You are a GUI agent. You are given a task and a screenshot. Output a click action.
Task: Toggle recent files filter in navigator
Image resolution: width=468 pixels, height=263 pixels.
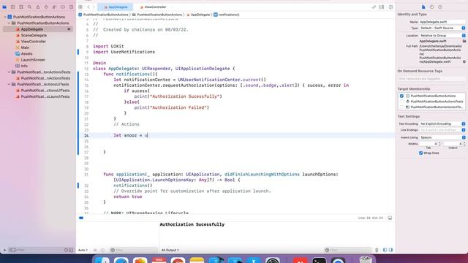67,250
